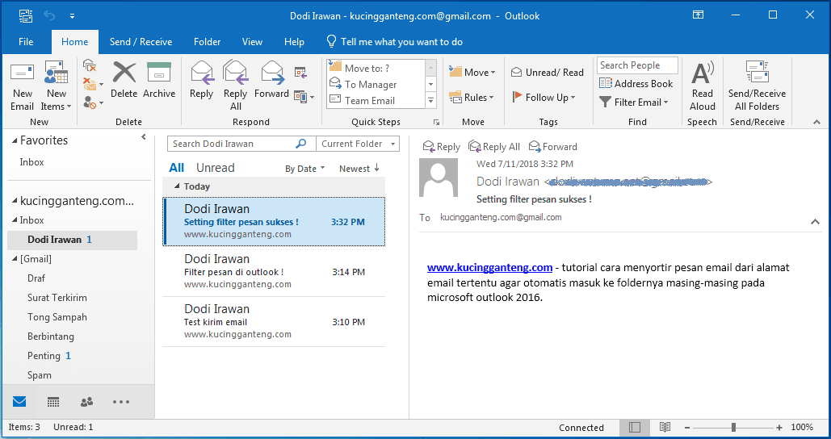The width and height of the screenshot is (831, 439).
Task: Click Tell me what you want to do
Action: (394, 42)
